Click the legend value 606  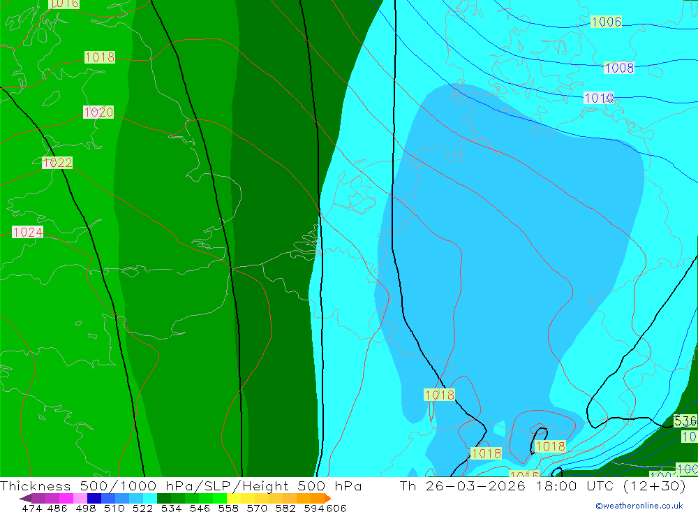pyautogui.click(x=336, y=508)
